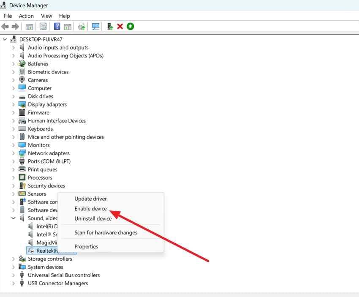Click the Human Interface Devices icon
Screen dimensions: 359x297
pos(22,121)
